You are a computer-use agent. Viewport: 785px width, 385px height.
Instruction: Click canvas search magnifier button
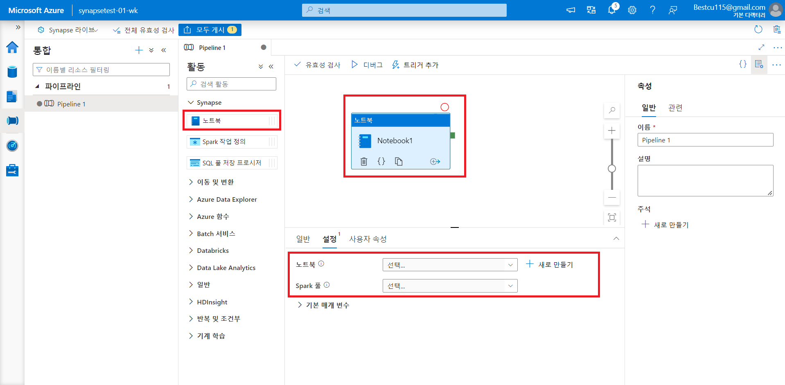click(612, 110)
